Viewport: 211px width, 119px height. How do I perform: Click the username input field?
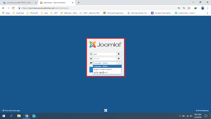point(105,54)
